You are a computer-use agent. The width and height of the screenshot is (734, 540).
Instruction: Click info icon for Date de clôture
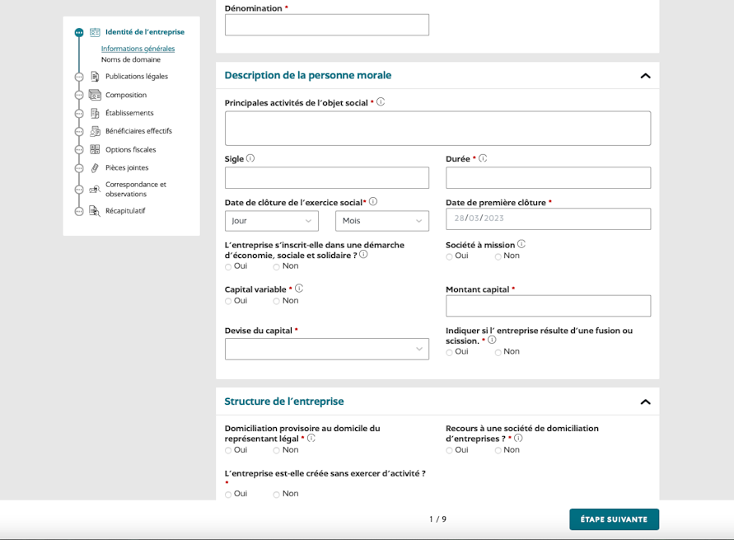pos(373,201)
